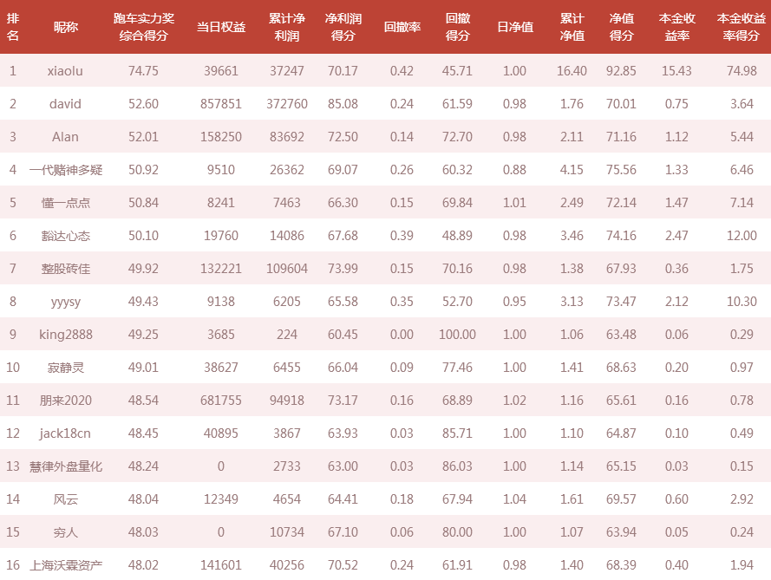This screenshot has height=580, width=771.
Task: Click the 回撤率 column header
Action: [x=402, y=27]
